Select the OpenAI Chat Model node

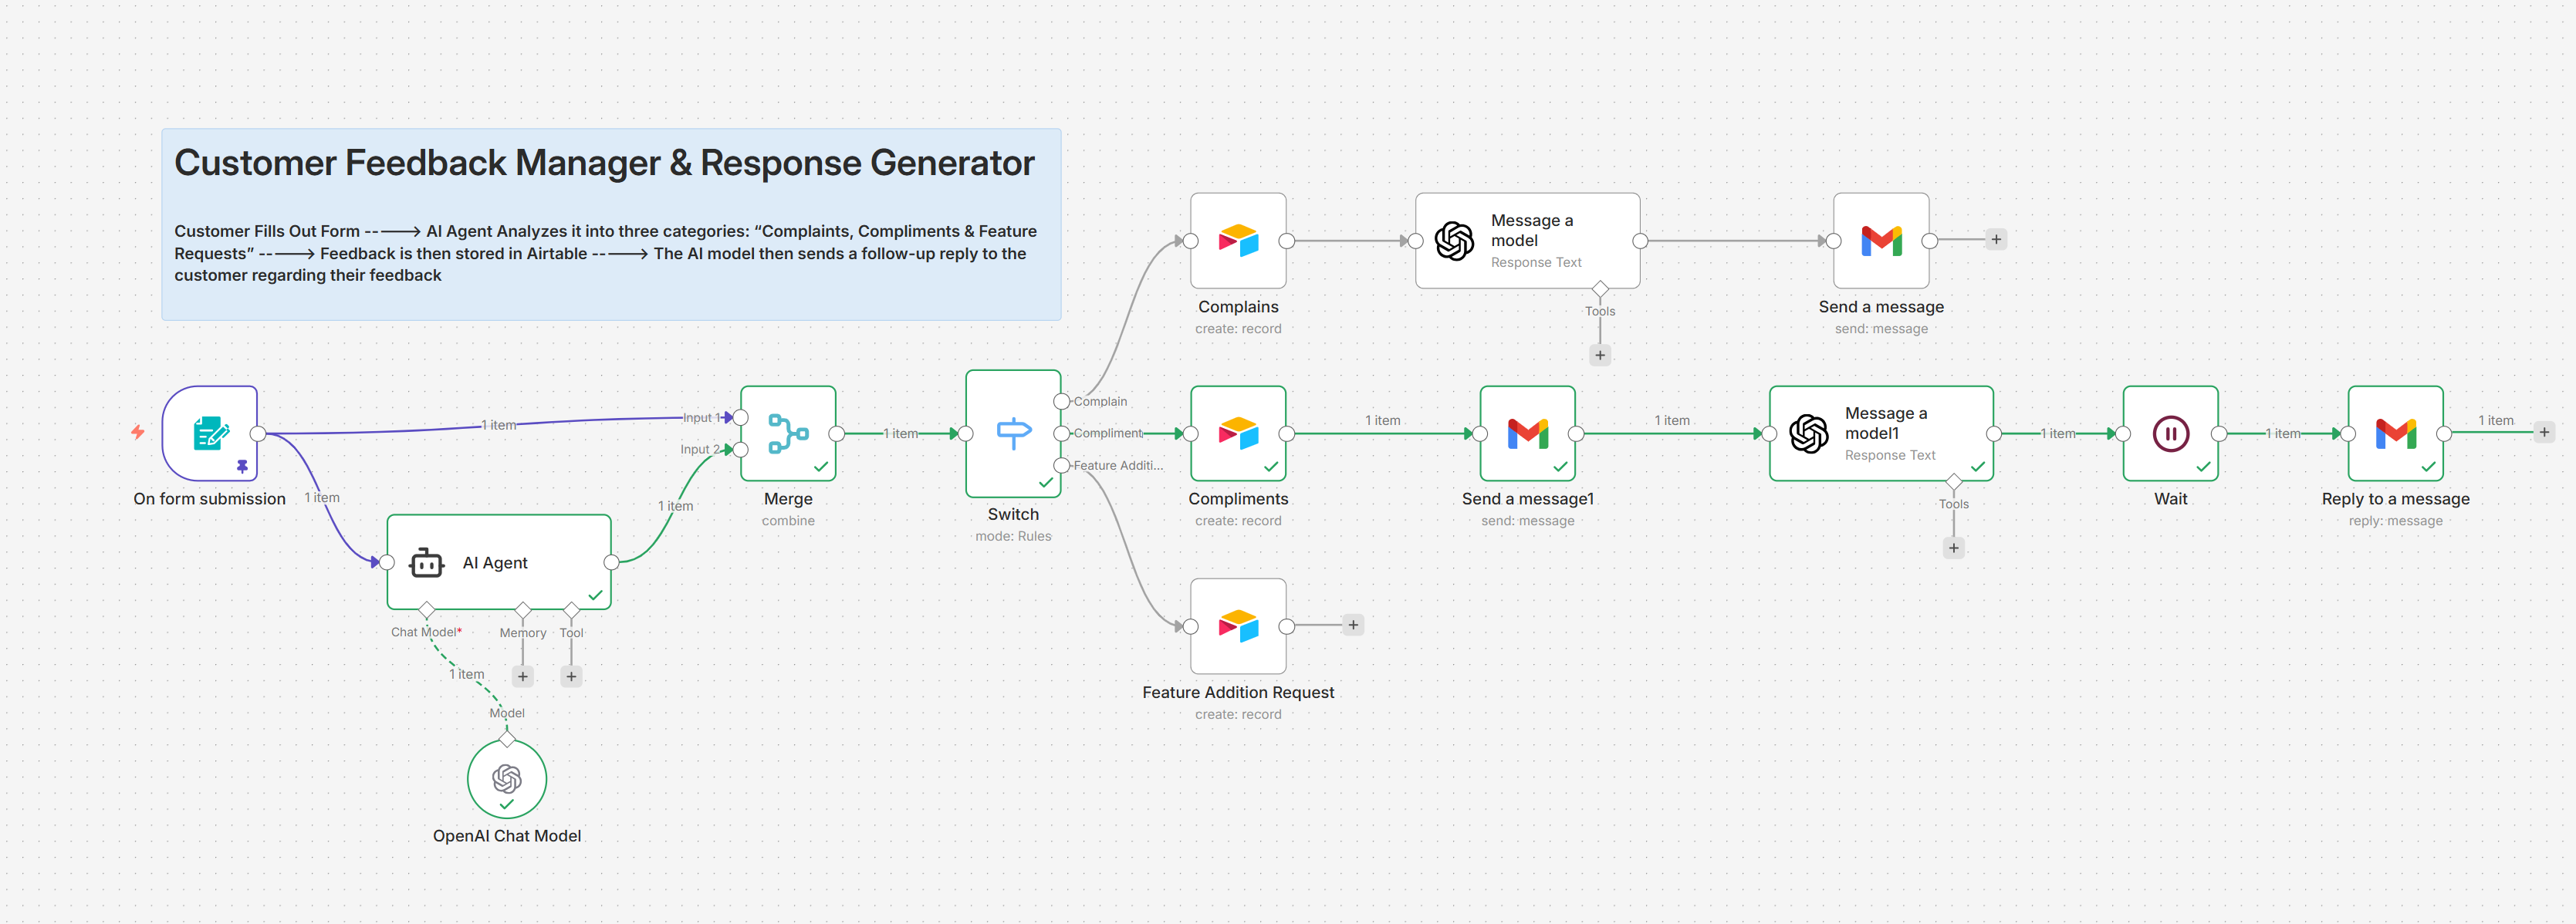click(506, 778)
